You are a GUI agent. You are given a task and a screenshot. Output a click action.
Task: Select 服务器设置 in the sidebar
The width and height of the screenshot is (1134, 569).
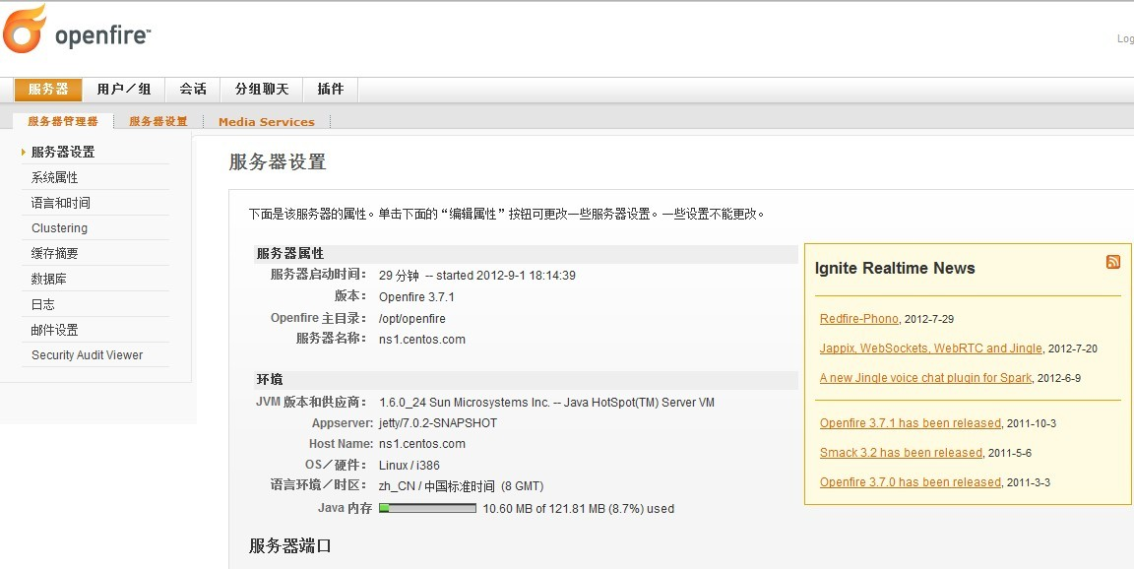pyautogui.click(x=63, y=152)
